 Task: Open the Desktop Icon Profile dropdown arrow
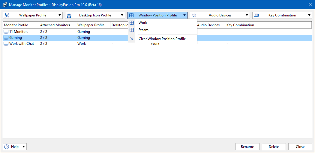[x=122, y=15]
